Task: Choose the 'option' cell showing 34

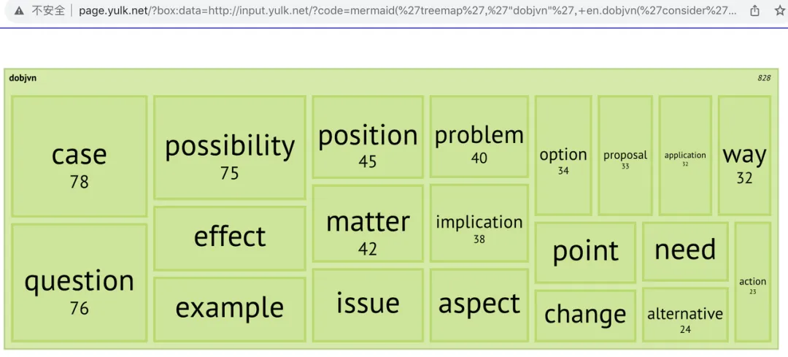Action: coord(563,156)
